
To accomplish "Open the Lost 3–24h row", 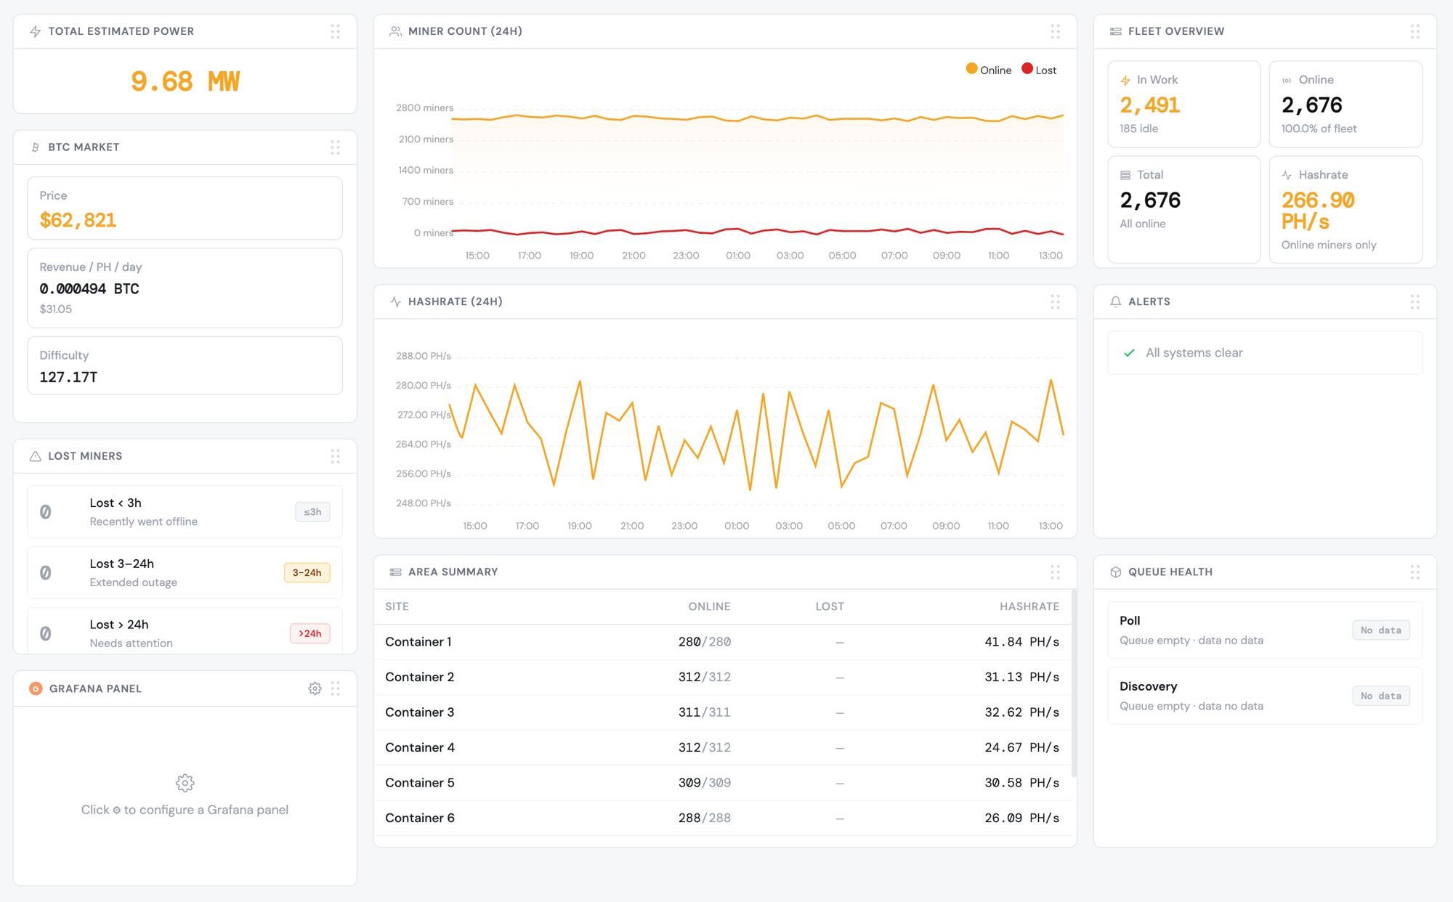I will 185,573.
